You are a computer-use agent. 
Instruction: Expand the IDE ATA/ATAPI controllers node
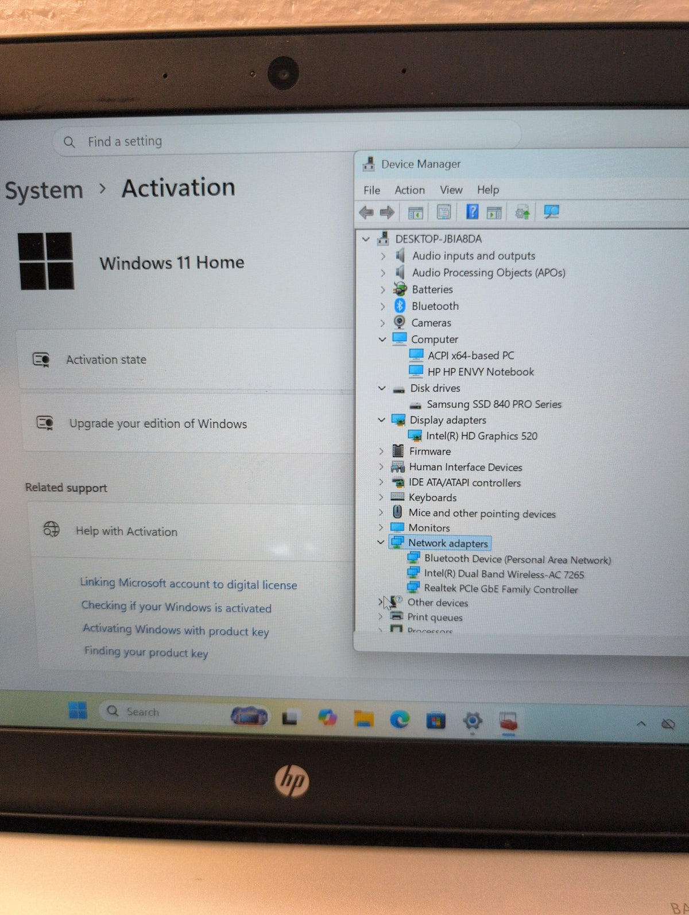pos(381,482)
